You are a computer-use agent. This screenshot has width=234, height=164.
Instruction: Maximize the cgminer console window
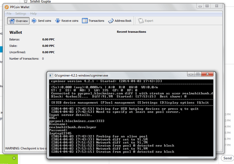[x=198, y=74]
